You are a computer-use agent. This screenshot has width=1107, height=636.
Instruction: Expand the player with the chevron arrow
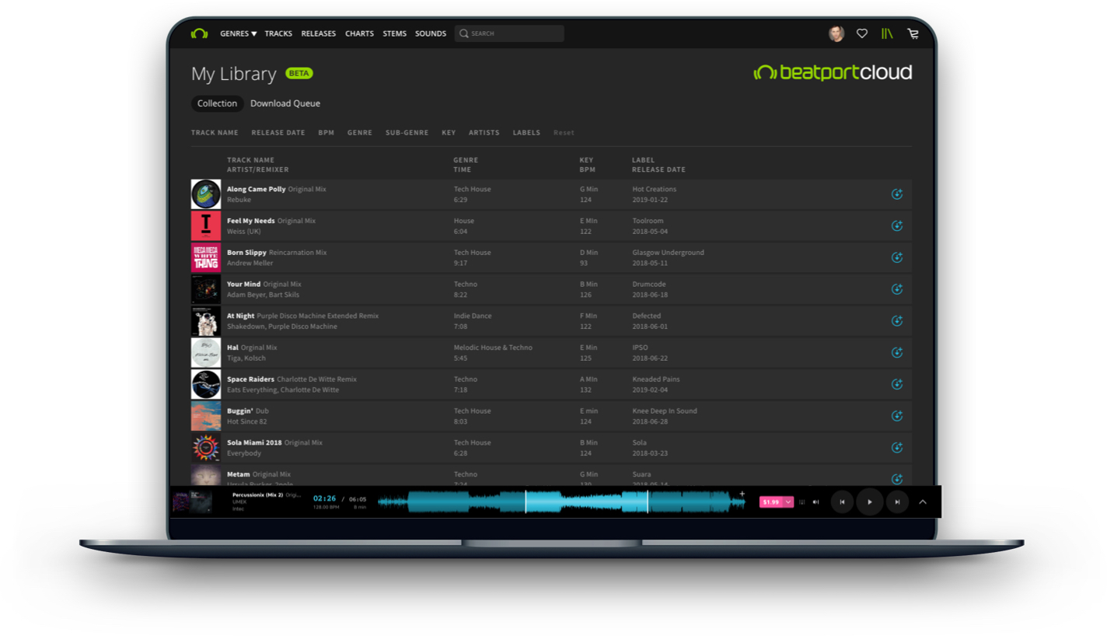pyautogui.click(x=922, y=501)
